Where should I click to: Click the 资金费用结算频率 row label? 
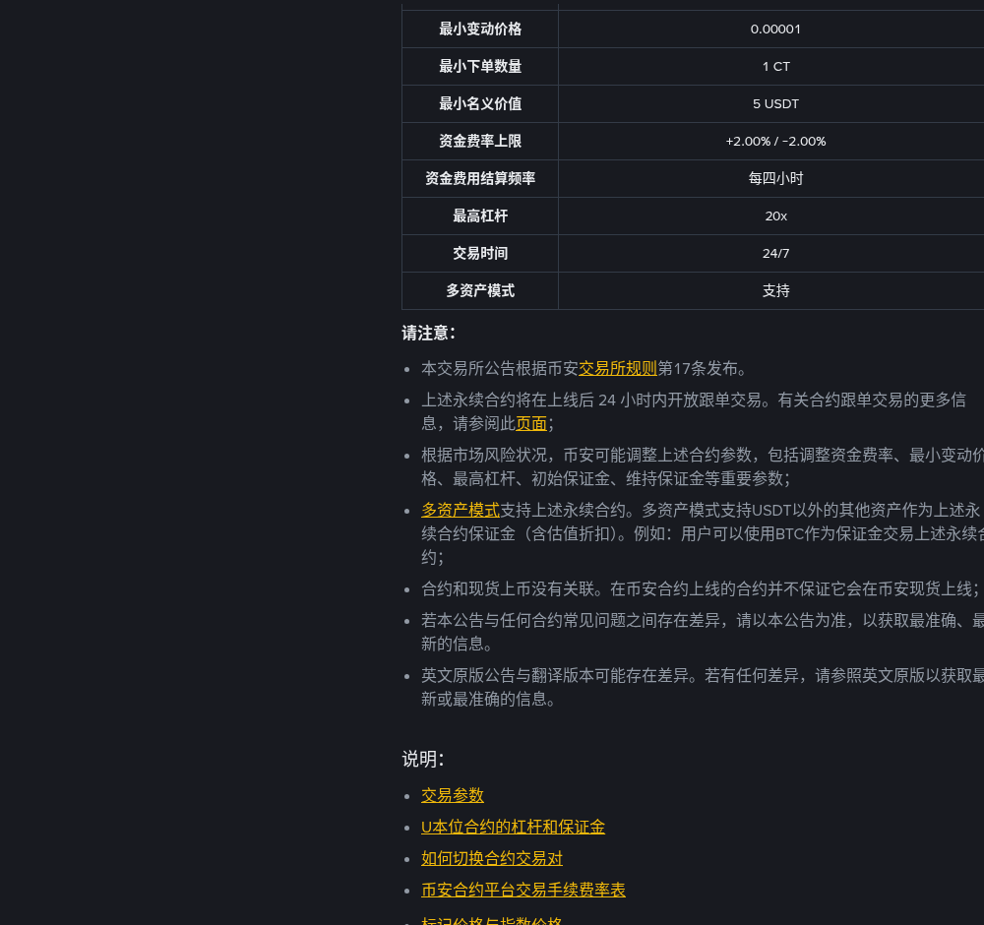(480, 178)
